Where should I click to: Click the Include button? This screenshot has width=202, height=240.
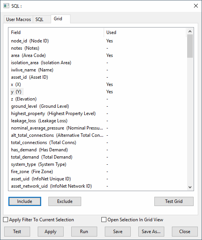click(25, 201)
